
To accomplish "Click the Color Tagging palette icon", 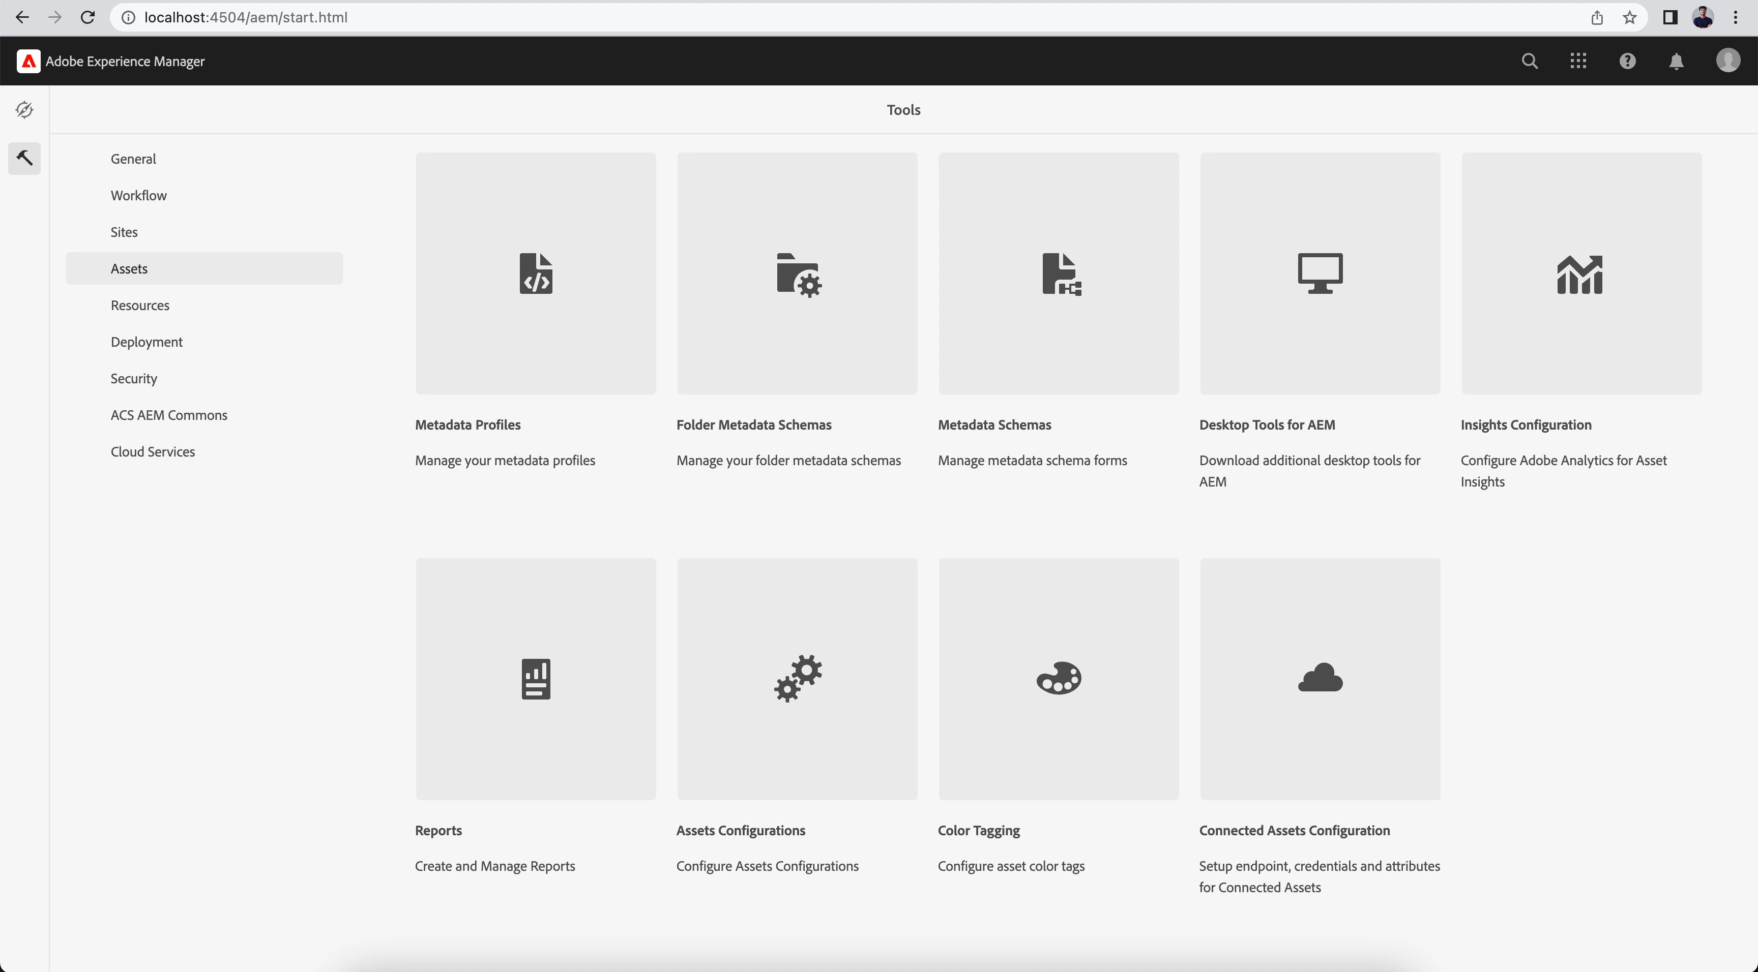I will (x=1059, y=679).
